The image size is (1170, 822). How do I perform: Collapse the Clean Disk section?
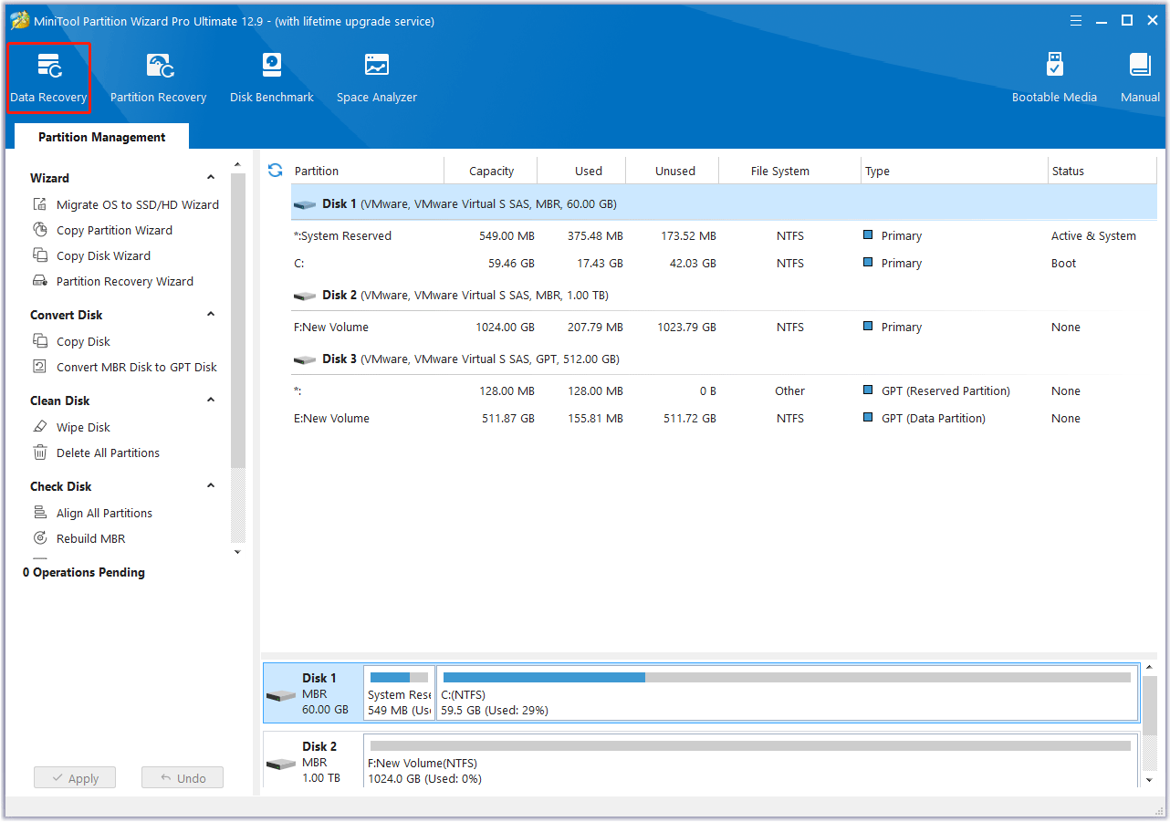(211, 401)
